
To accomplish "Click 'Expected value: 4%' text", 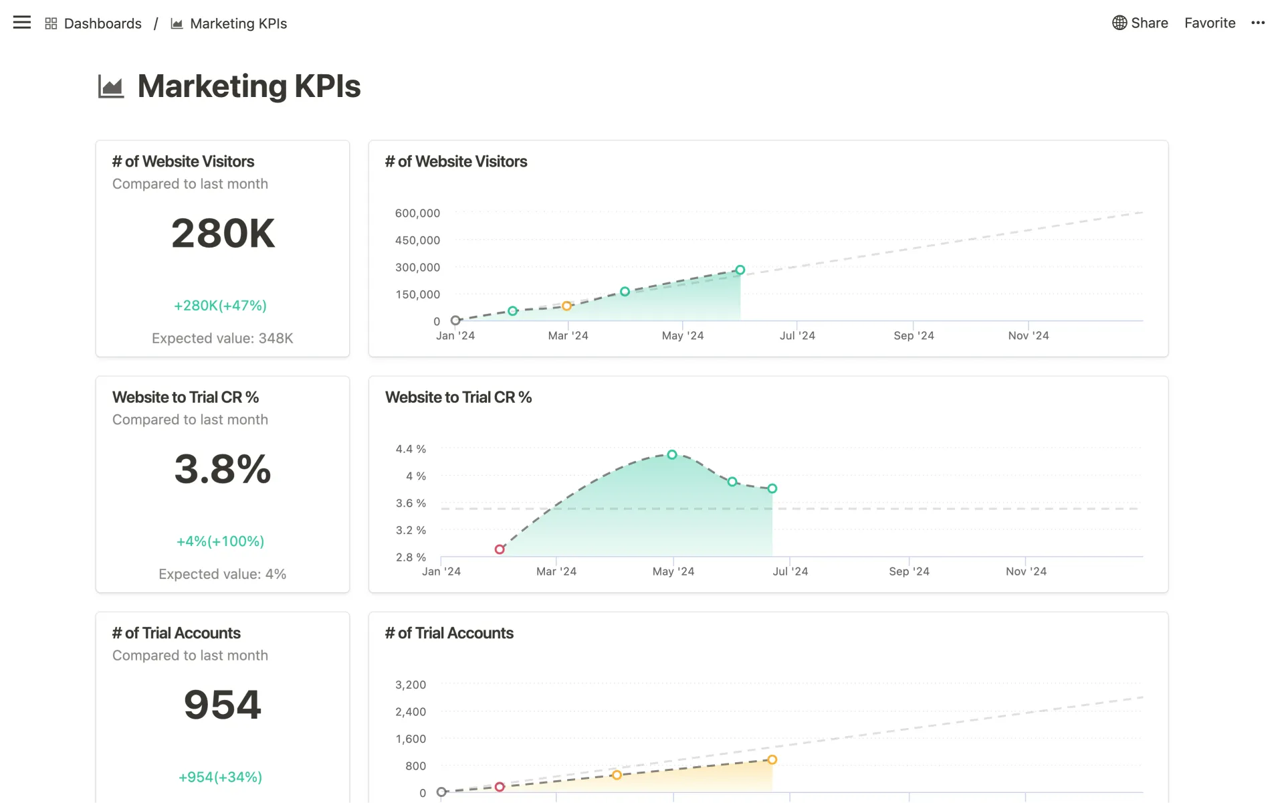I will (222, 574).
